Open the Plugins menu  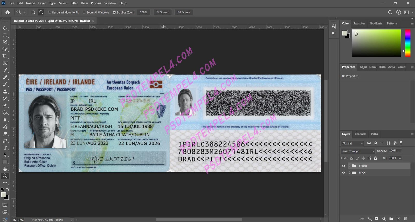(x=96, y=3)
